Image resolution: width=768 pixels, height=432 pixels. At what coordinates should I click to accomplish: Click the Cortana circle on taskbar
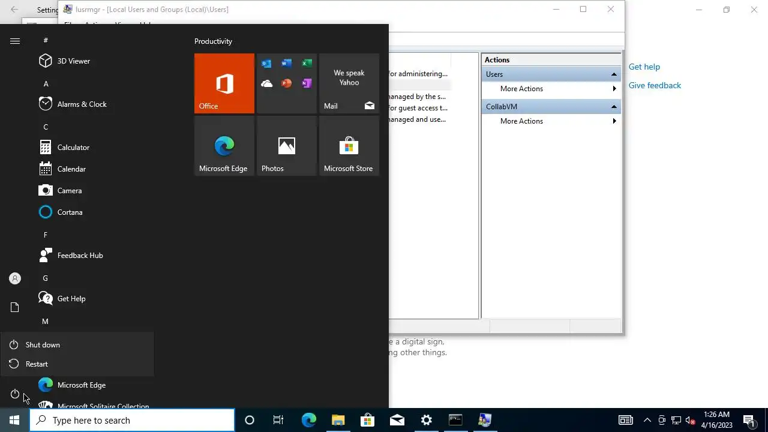(250, 420)
